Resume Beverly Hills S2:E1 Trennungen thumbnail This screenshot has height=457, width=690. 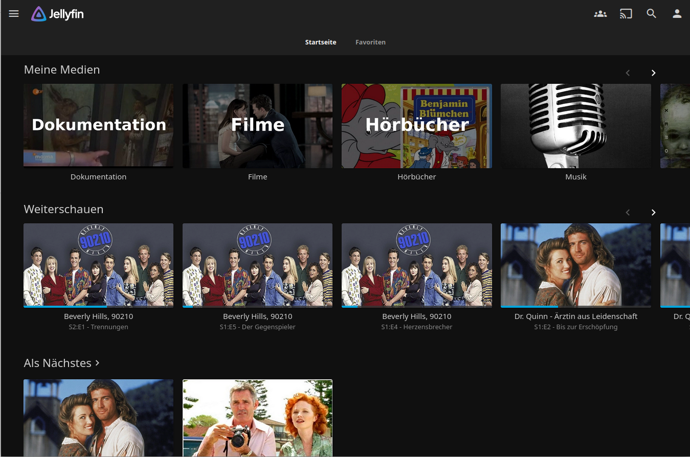(98, 265)
